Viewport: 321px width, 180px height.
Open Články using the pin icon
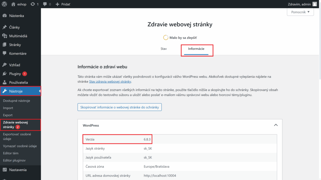tap(5, 27)
